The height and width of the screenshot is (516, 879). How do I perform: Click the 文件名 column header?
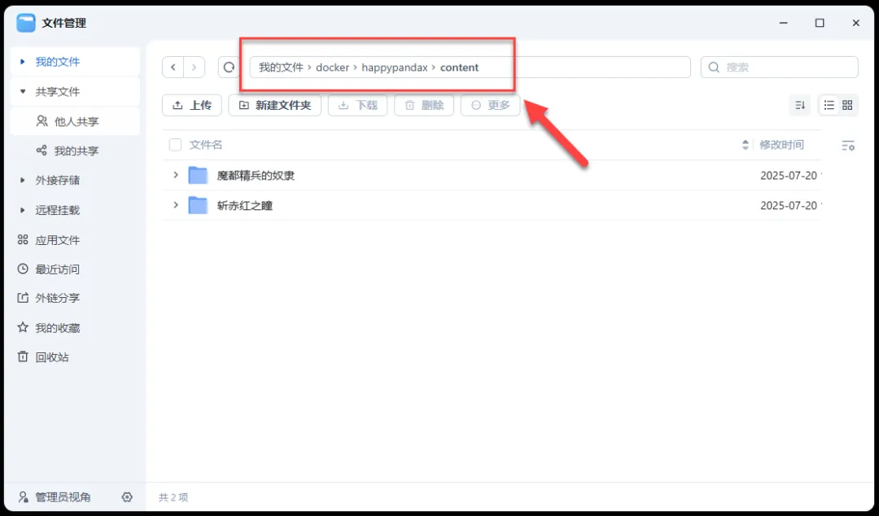point(206,145)
